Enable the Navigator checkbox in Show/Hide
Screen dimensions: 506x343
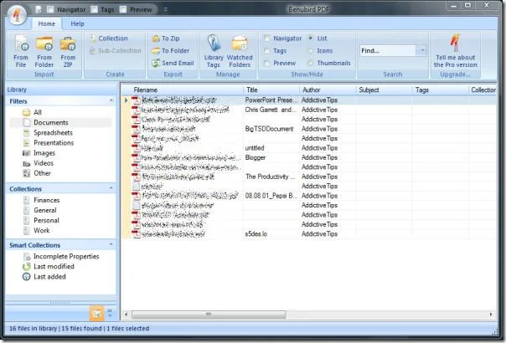(267, 38)
